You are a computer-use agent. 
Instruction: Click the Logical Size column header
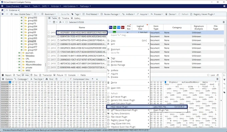pos(140,27)
